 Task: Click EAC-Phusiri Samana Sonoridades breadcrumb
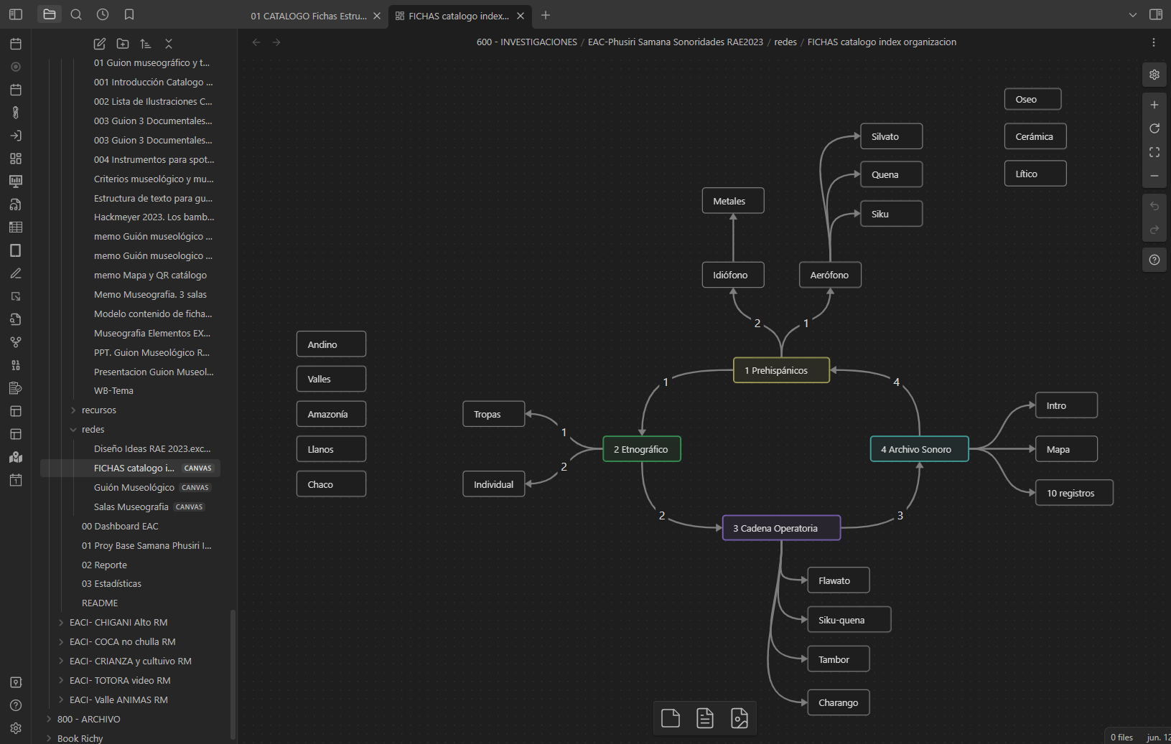676,42
